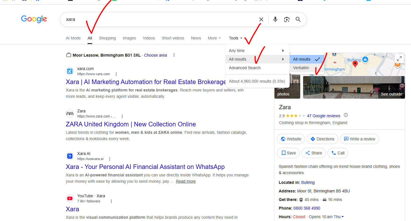
Task: Open the three-dot menu for Xara AI result
Action: pos(110,159)
